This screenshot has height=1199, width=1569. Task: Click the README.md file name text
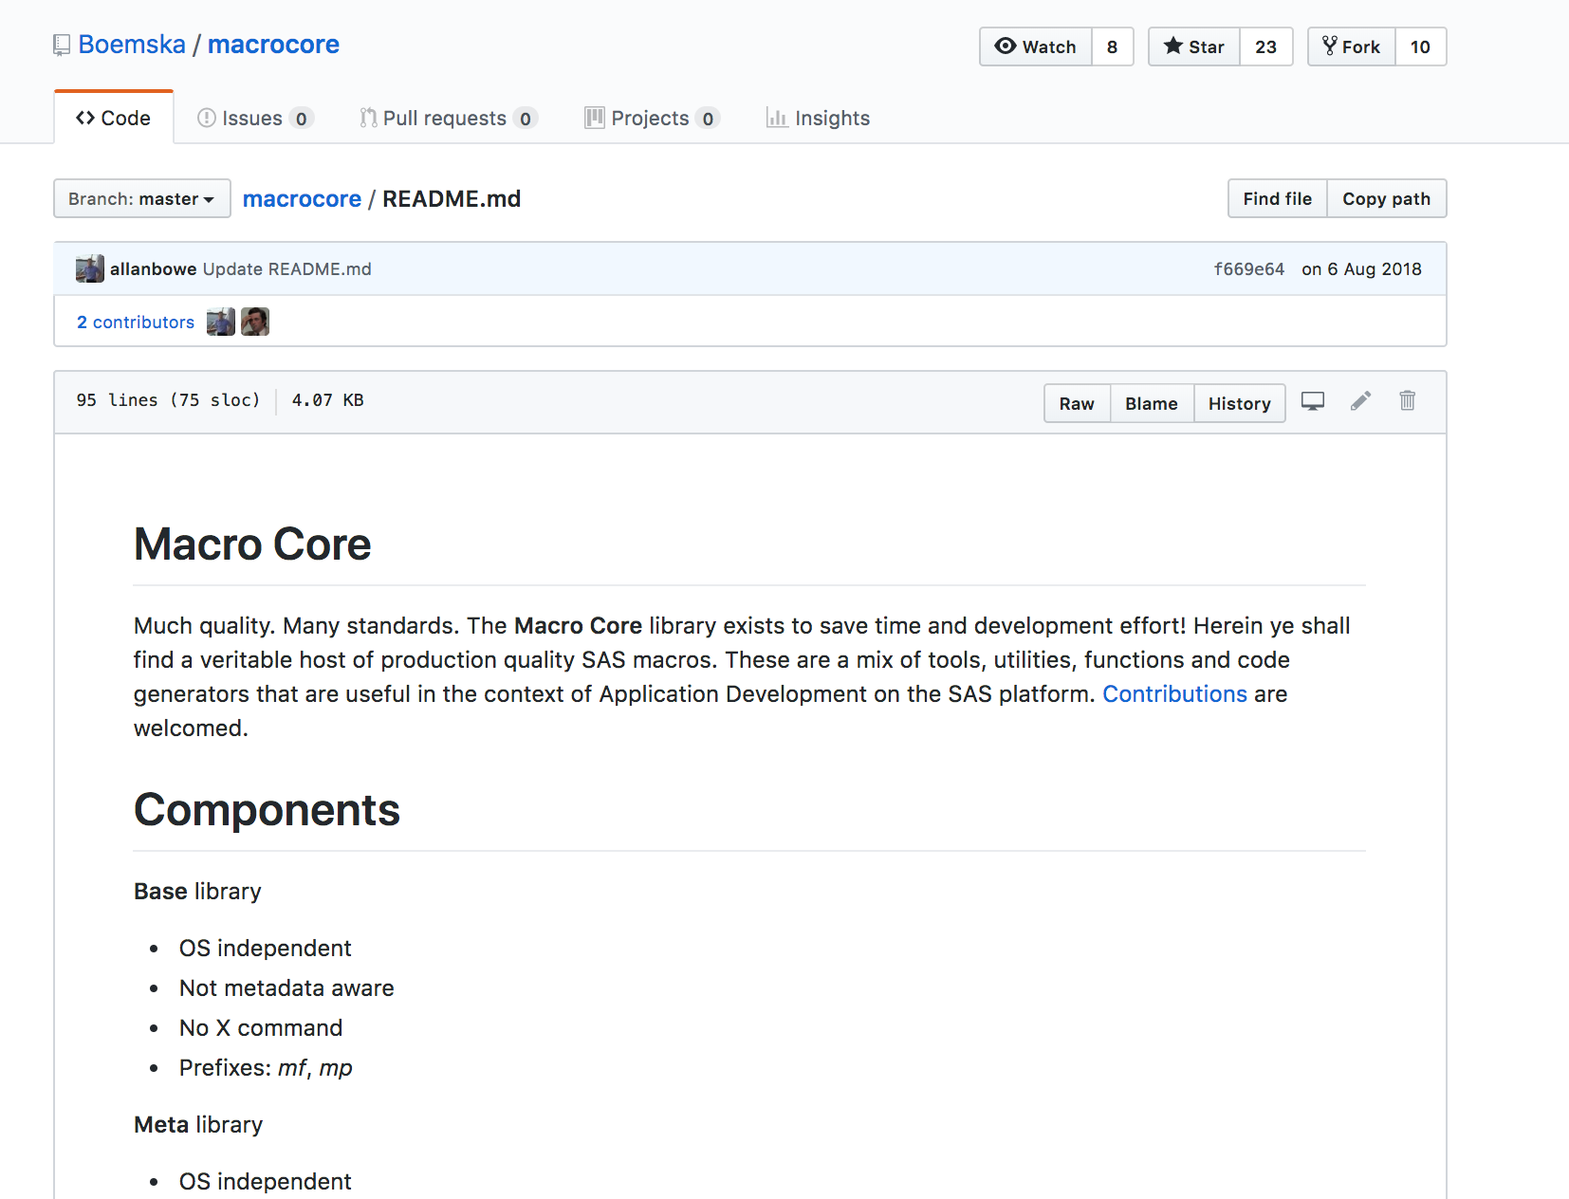point(452,198)
